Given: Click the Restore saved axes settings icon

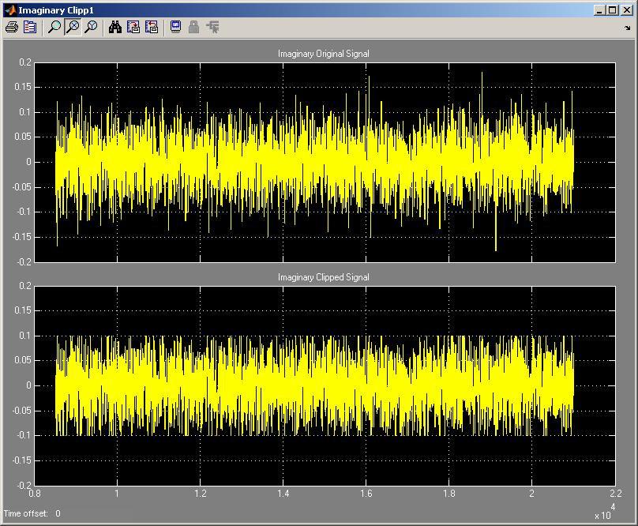Looking at the screenshot, I should [x=152, y=28].
